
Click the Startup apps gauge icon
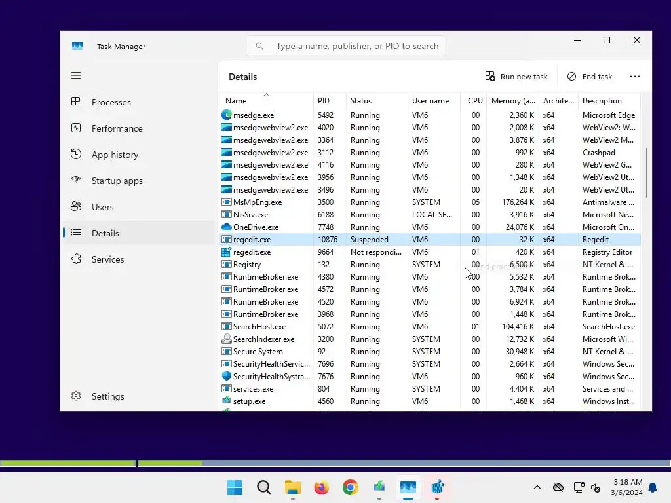pos(76,180)
